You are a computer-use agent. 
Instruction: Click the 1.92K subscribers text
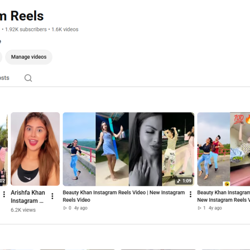click(26, 29)
